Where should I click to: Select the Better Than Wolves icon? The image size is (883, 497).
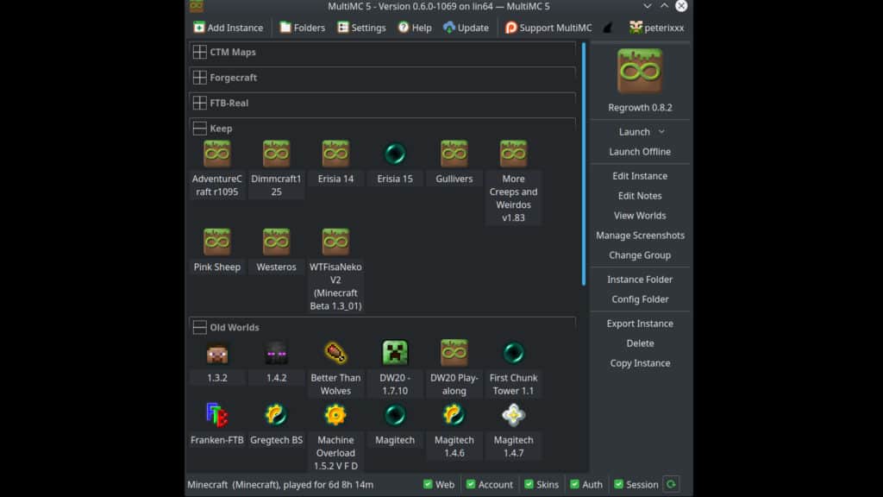coord(335,353)
